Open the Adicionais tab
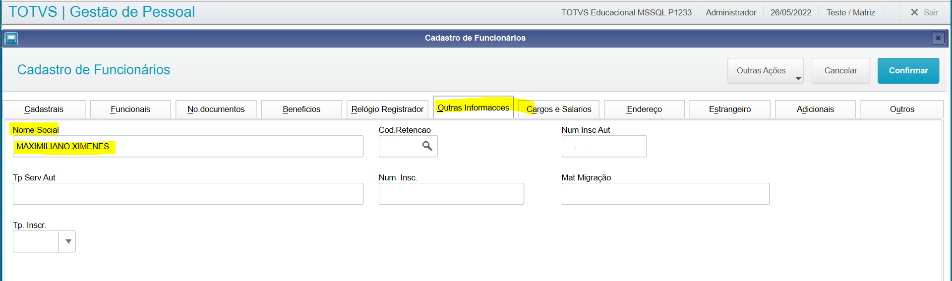This screenshot has width=952, height=281. tap(816, 109)
